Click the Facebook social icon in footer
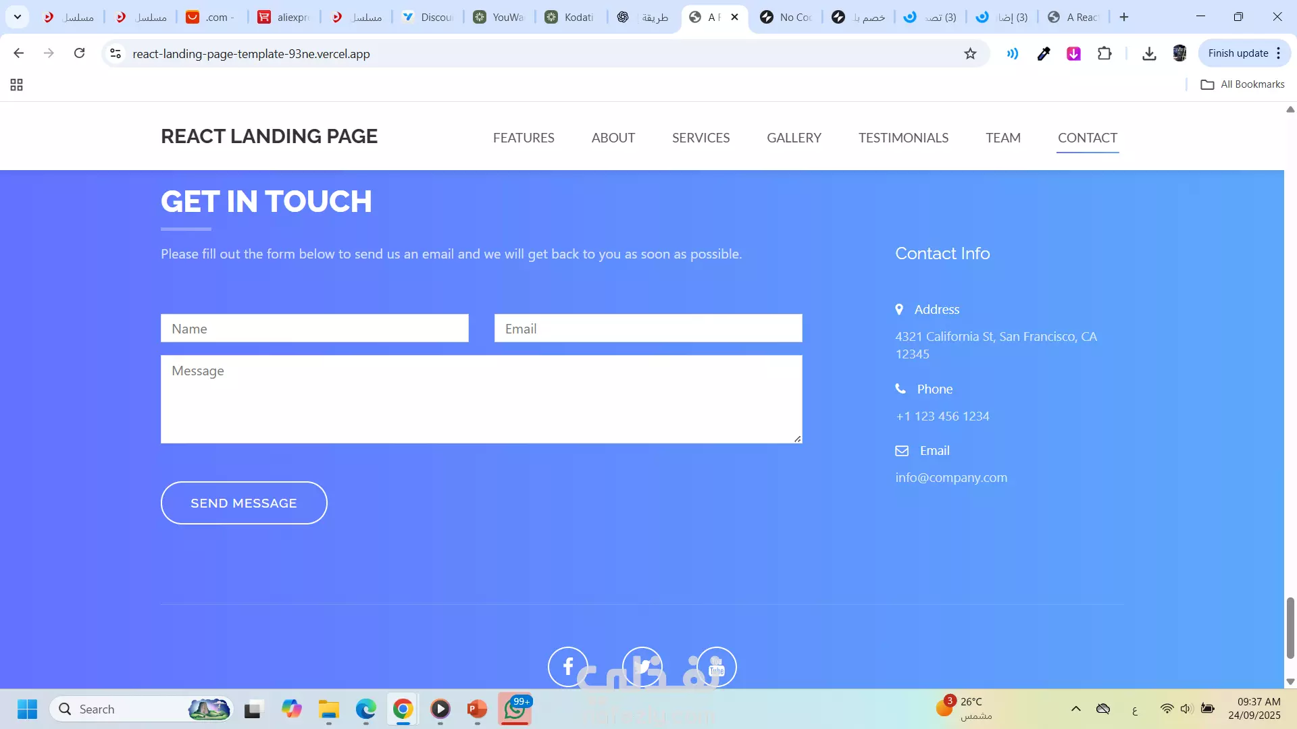 (x=567, y=667)
